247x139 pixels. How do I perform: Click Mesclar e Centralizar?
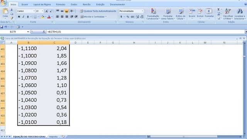point(93,17)
